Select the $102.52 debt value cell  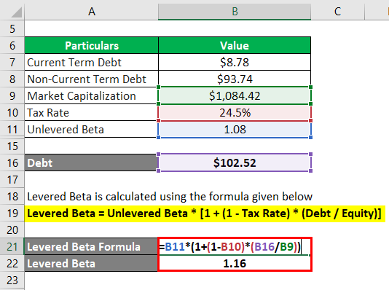point(235,163)
